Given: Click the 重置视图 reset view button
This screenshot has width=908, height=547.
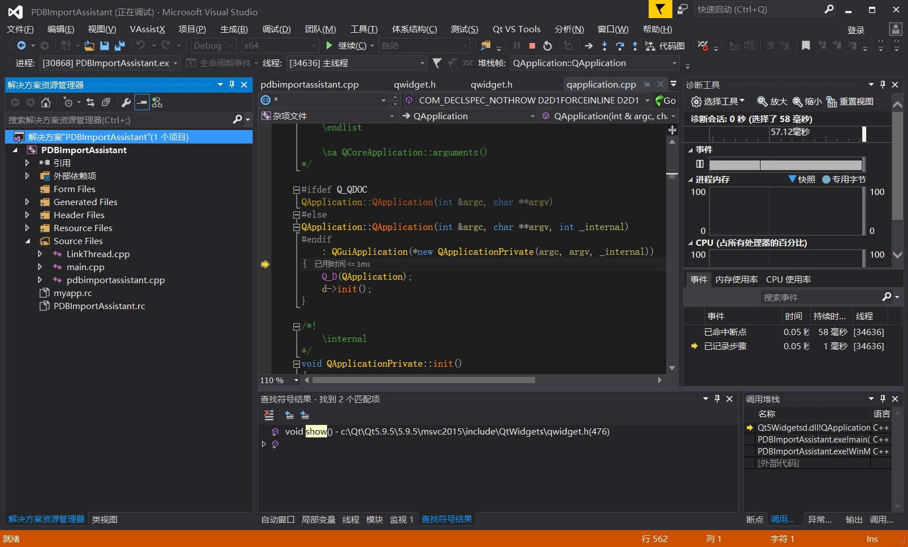Looking at the screenshot, I should pos(850,102).
